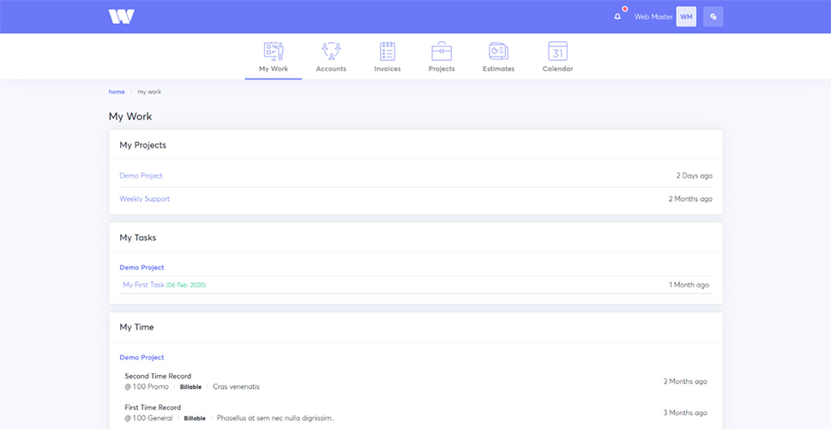Switch to the Calendar tab label

pyautogui.click(x=557, y=69)
